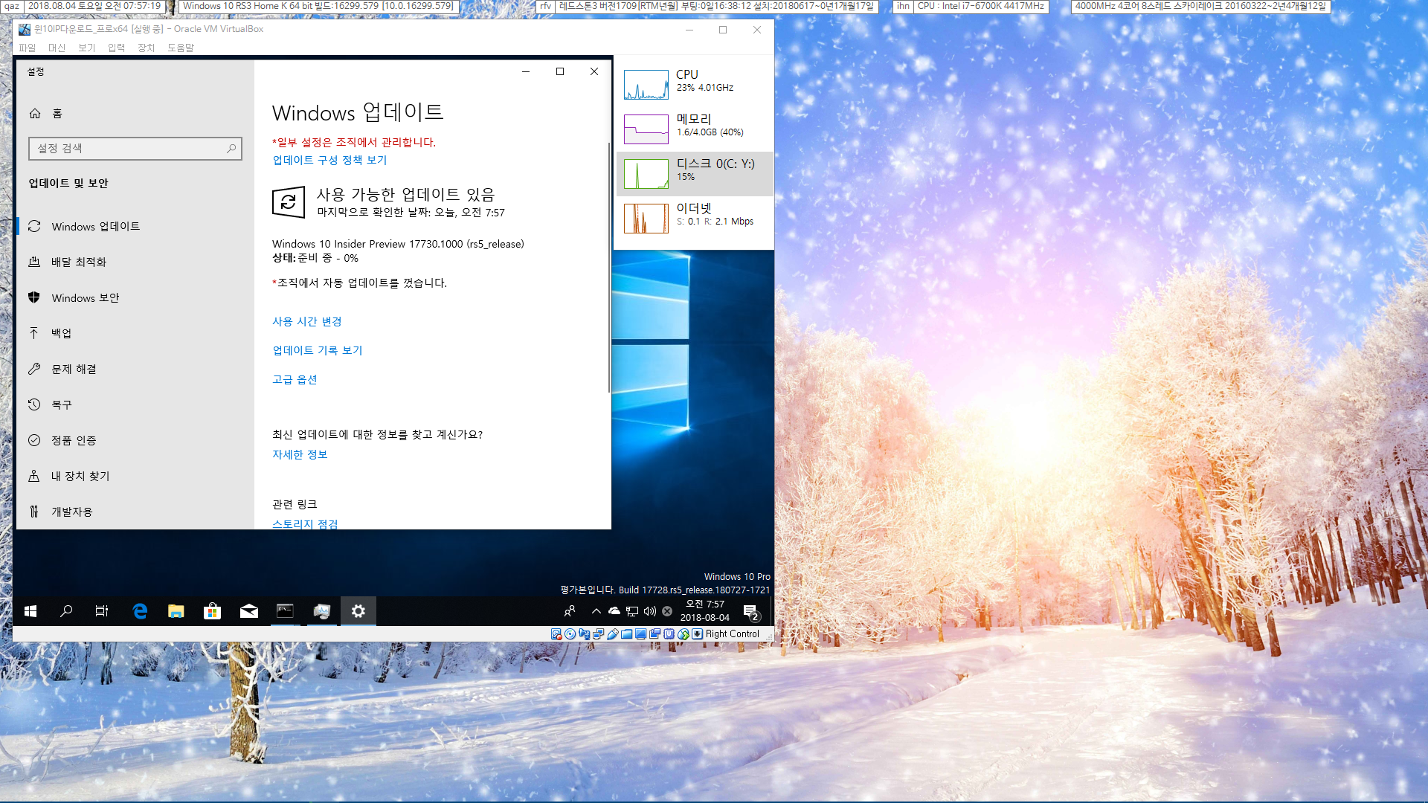This screenshot has height=803, width=1428.
Task: Click the update refresh icon beside 사용 가능한 업데이트
Action: point(289,202)
